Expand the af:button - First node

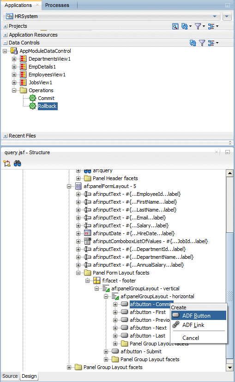coord(115,313)
